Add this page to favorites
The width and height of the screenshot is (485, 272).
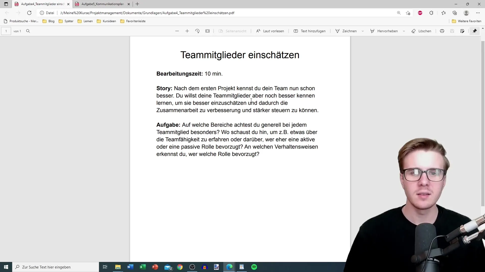click(x=408, y=13)
